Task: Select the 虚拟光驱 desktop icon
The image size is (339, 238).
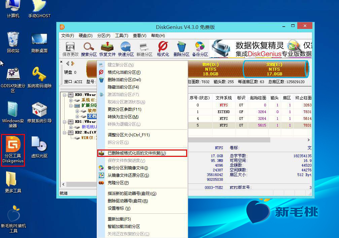Action: [x=39, y=147]
